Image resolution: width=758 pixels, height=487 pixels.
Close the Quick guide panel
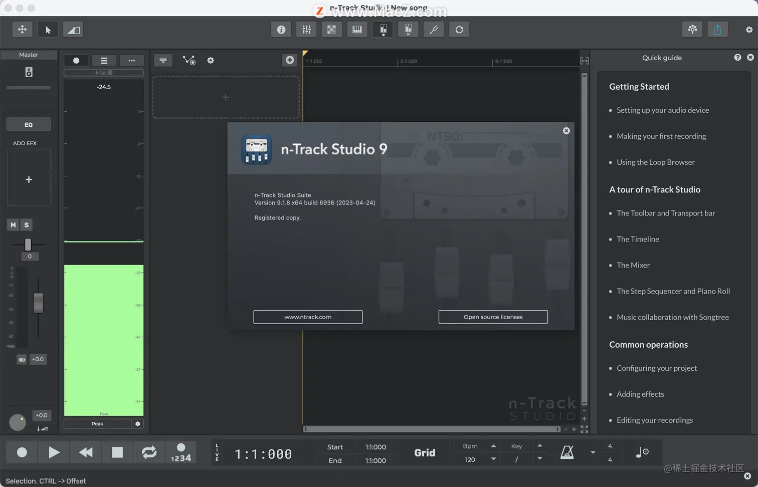[750, 58]
